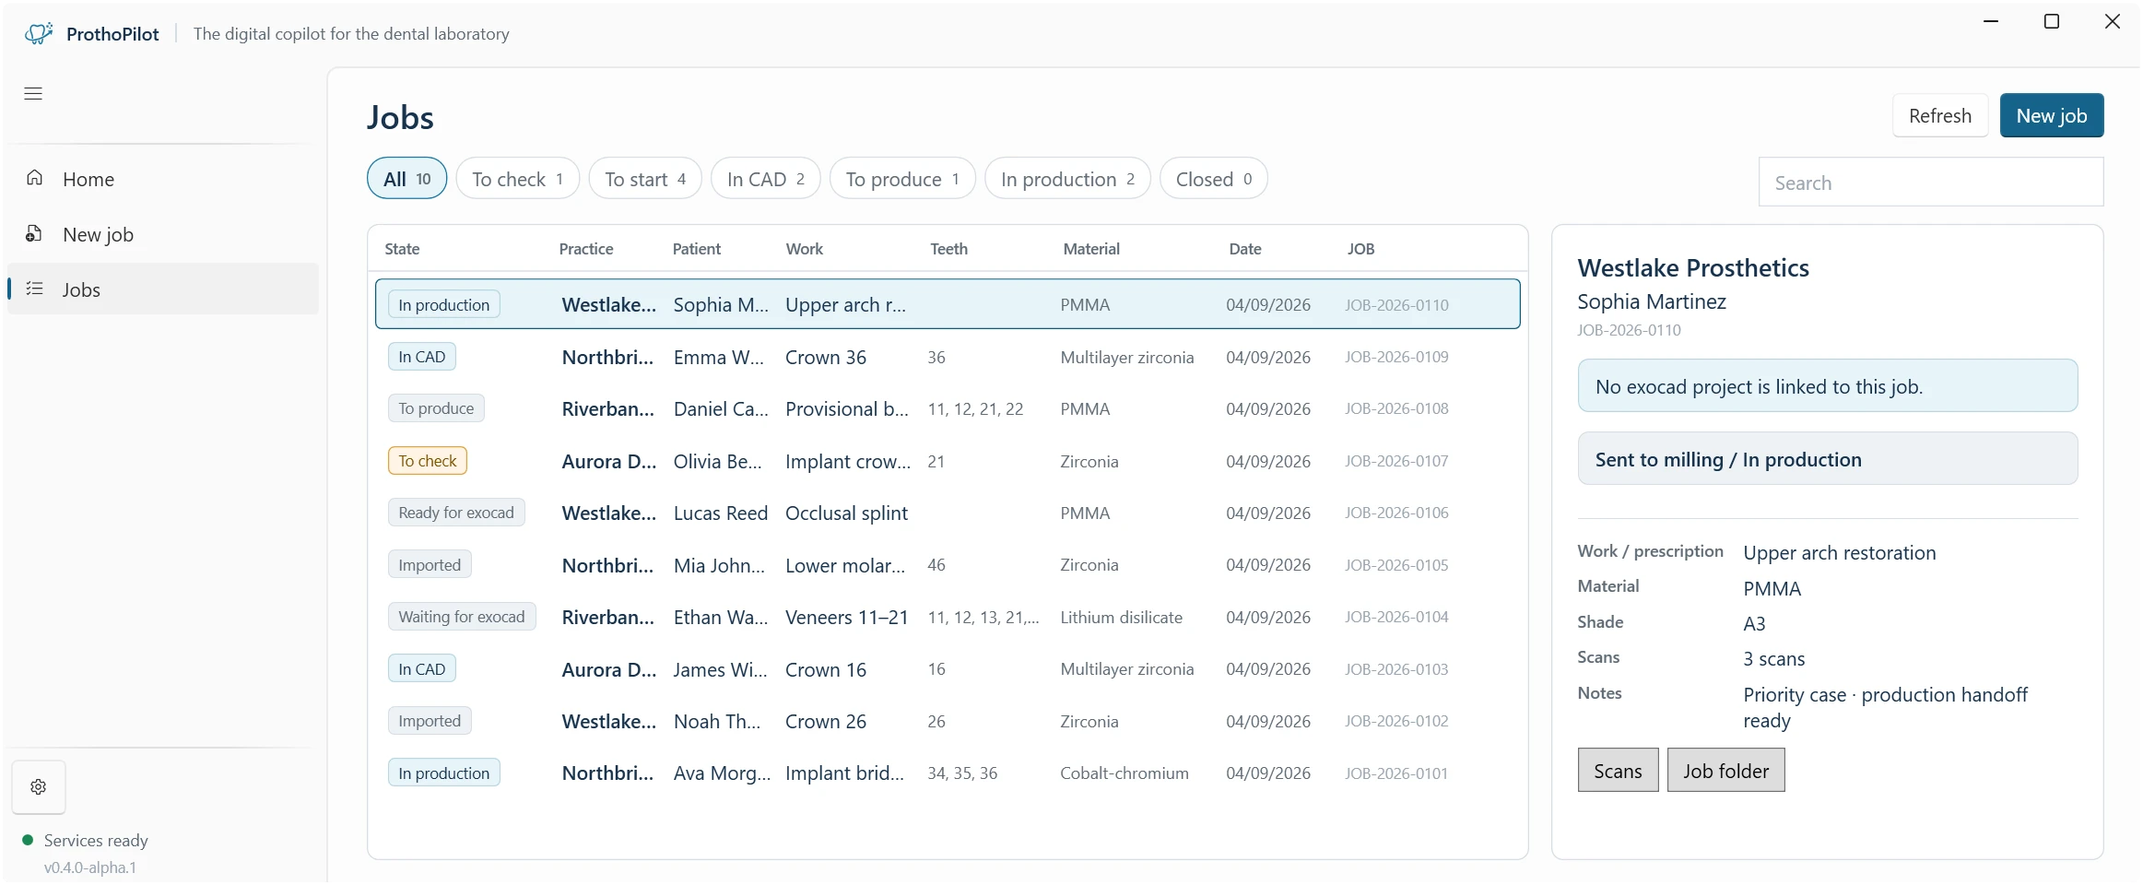The width and height of the screenshot is (2143, 885).
Task: Select the To check filter tab
Action: pos(518,179)
